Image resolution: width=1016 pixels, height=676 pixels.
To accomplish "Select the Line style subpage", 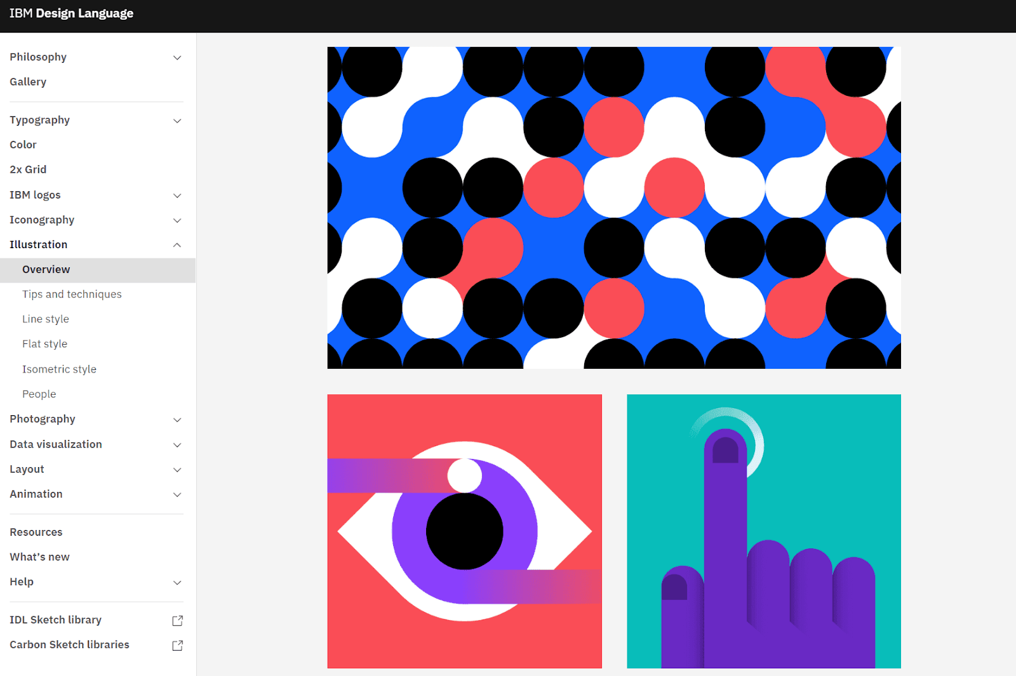I will pyautogui.click(x=46, y=319).
